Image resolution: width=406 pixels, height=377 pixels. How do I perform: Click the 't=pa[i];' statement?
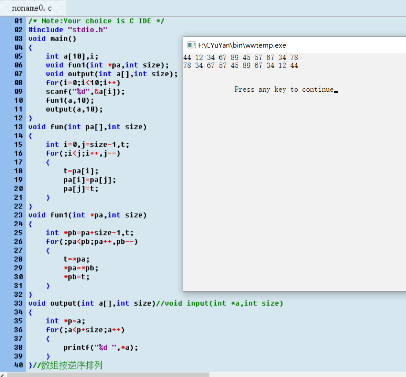(81, 171)
